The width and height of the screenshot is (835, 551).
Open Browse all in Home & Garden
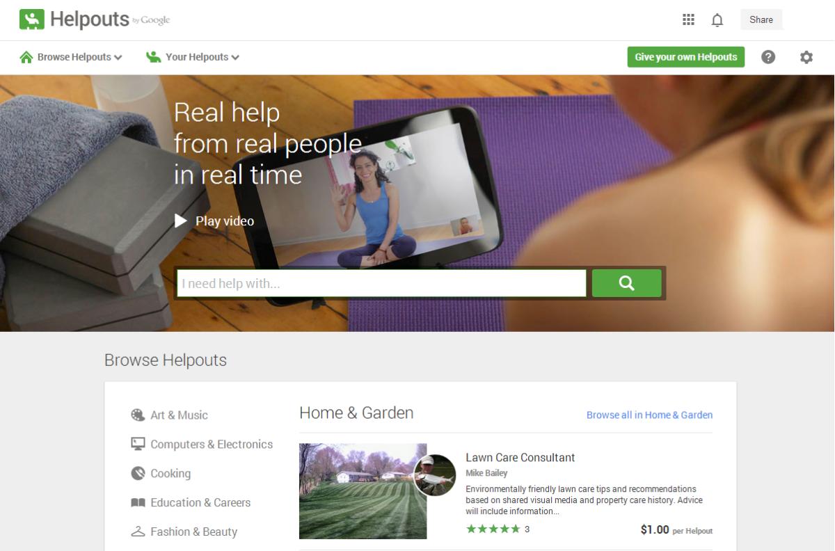(649, 415)
